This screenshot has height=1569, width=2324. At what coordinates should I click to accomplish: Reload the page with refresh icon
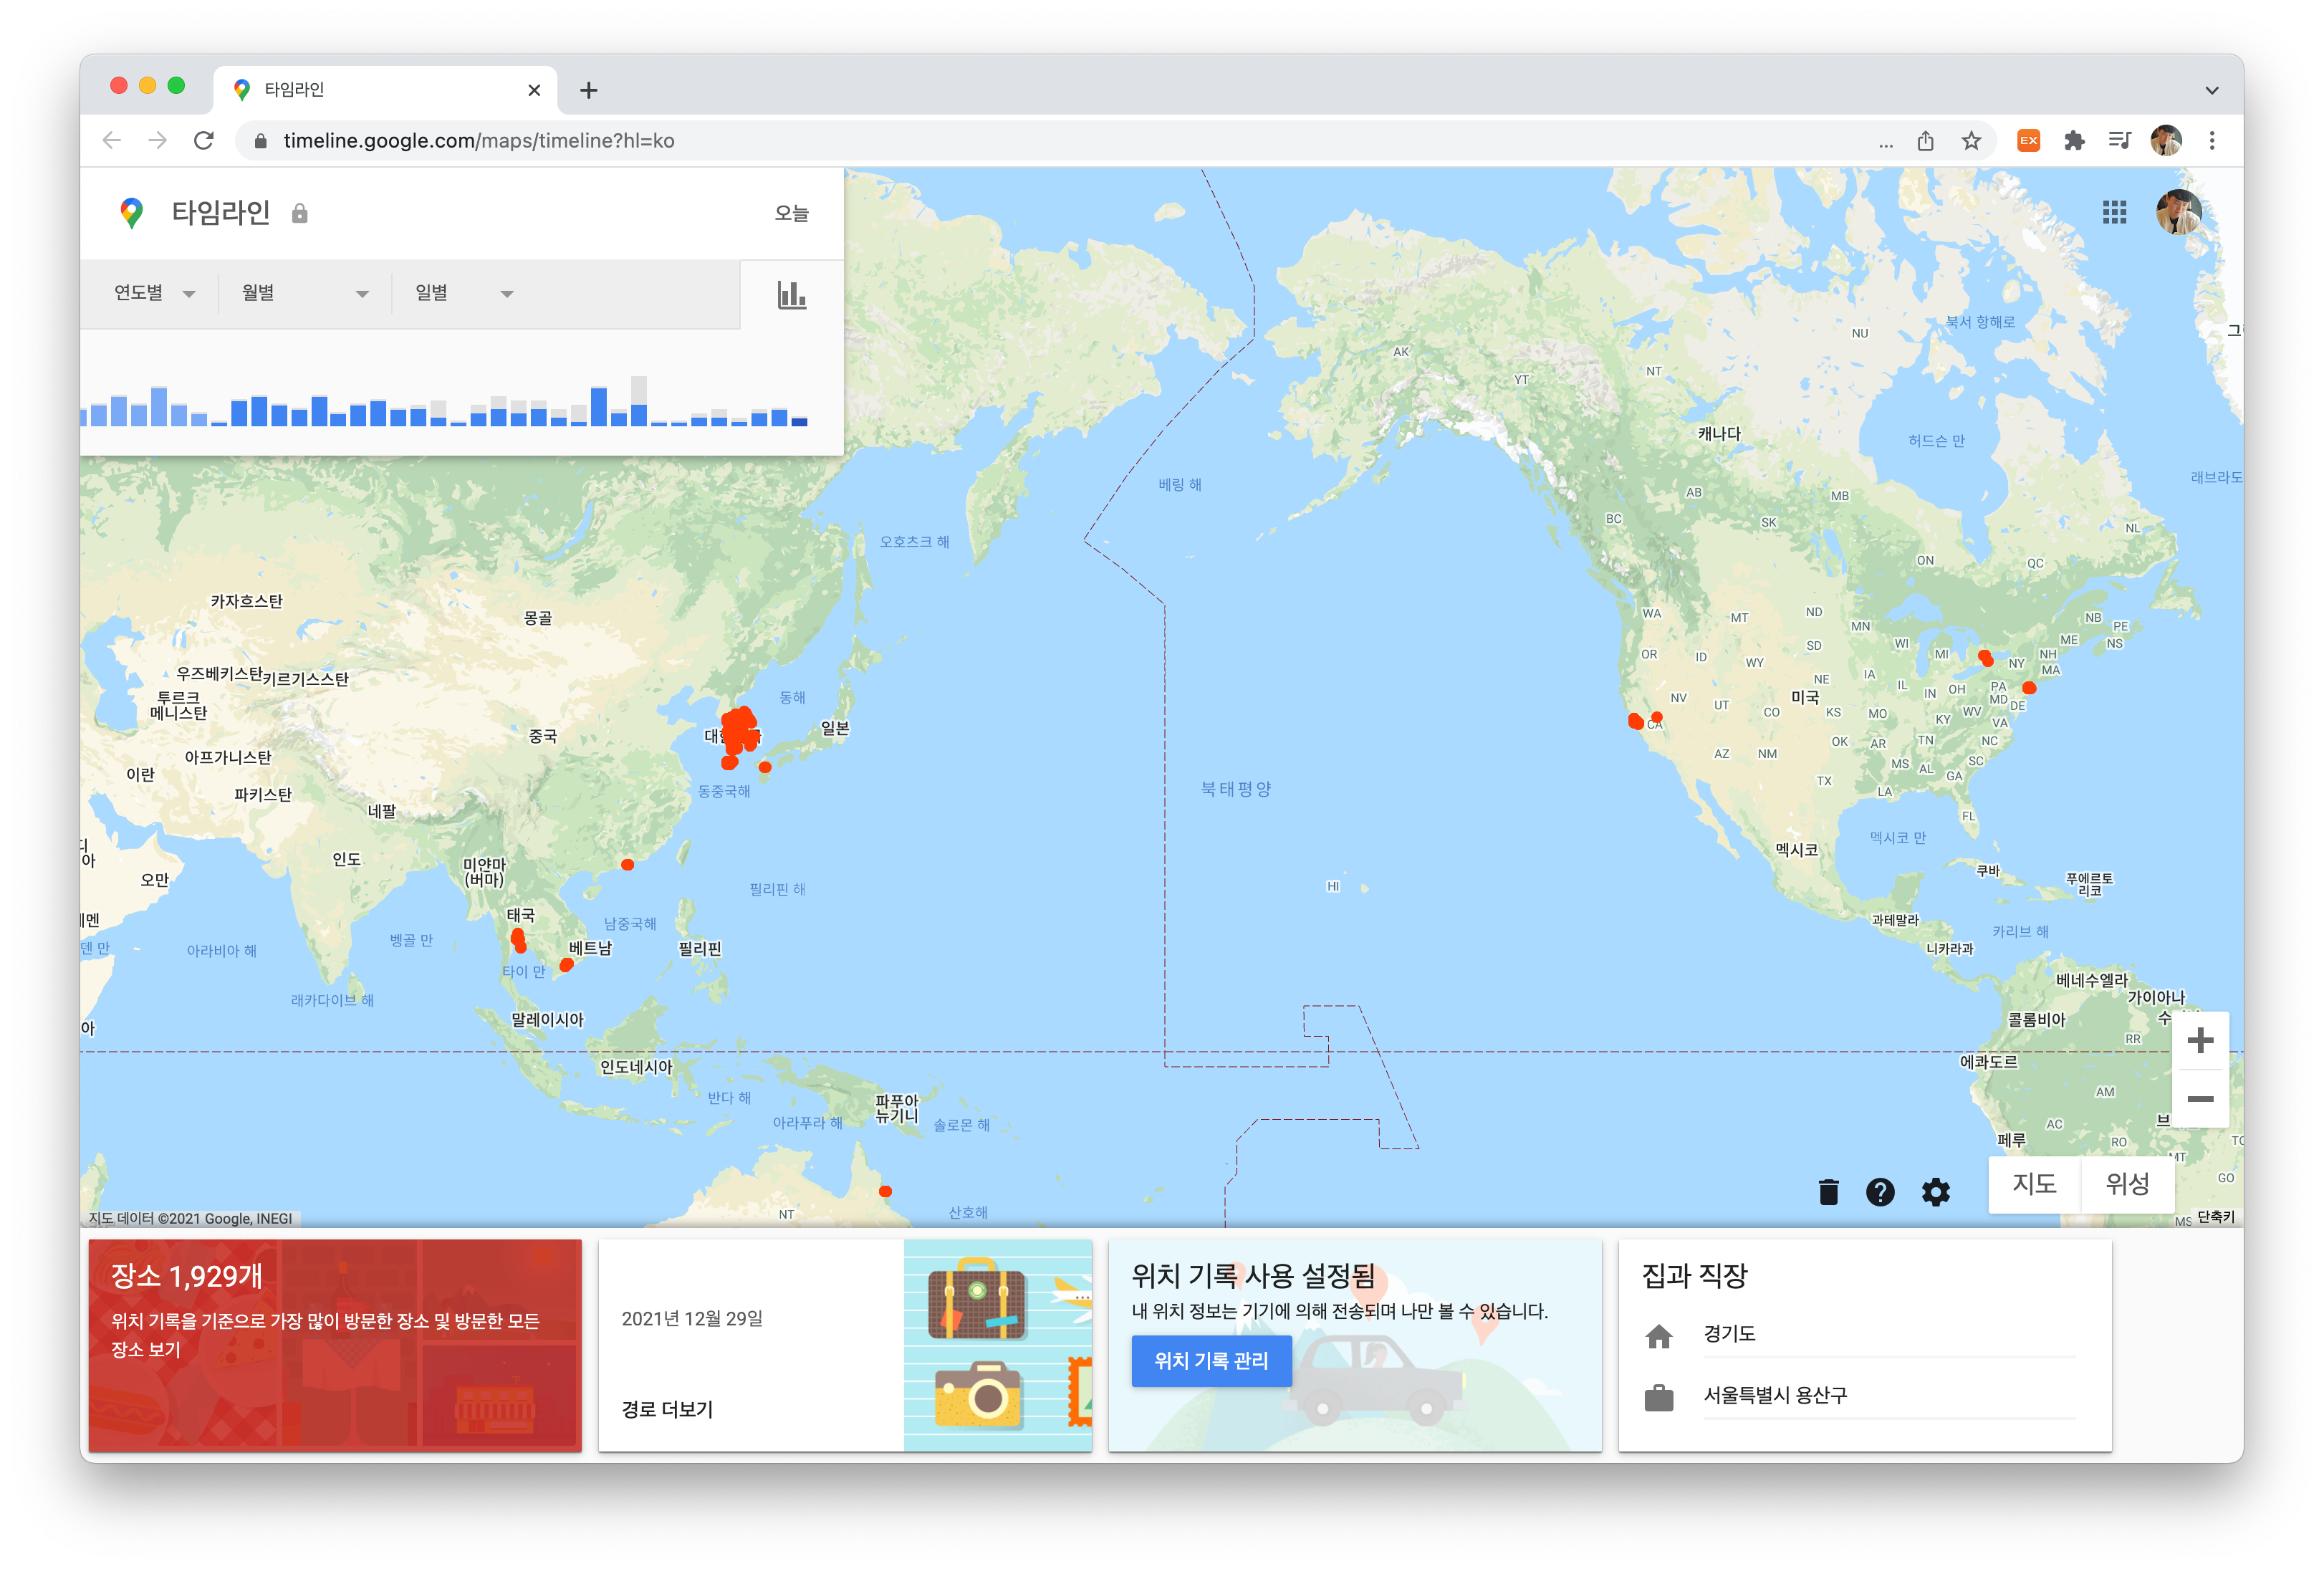click(x=204, y=141)
